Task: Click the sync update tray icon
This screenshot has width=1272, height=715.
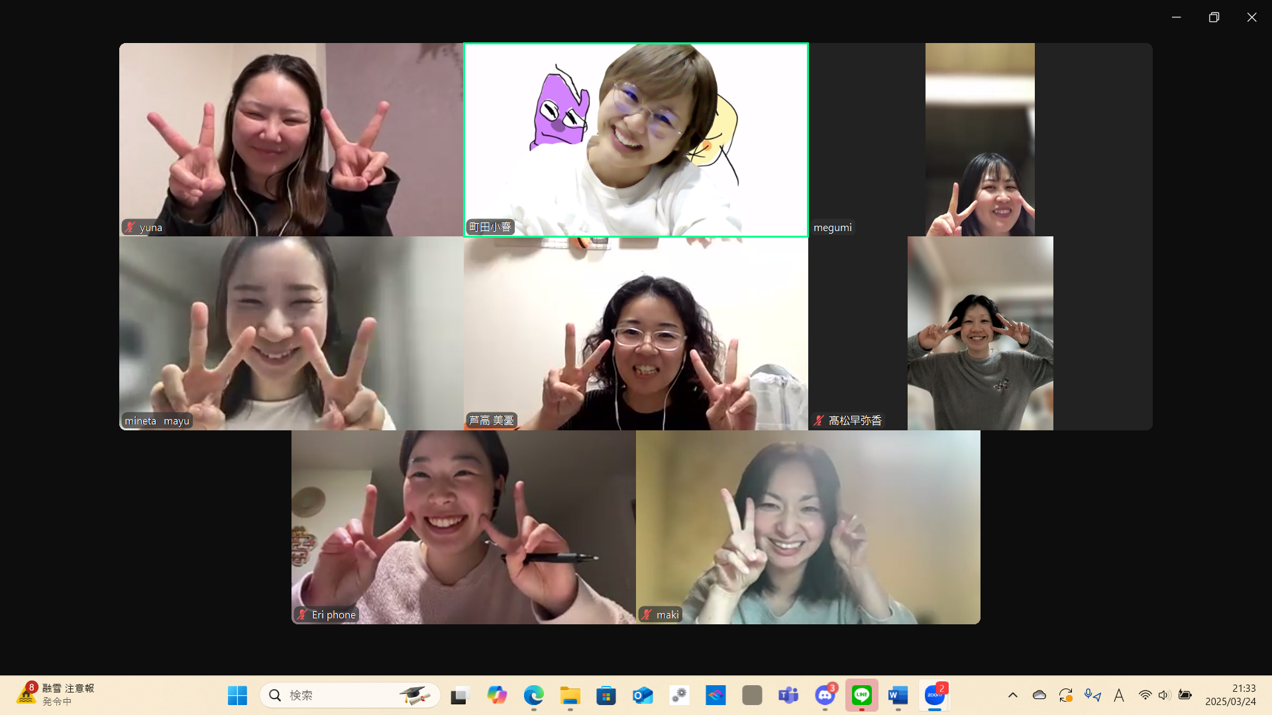Action: 1066,695
